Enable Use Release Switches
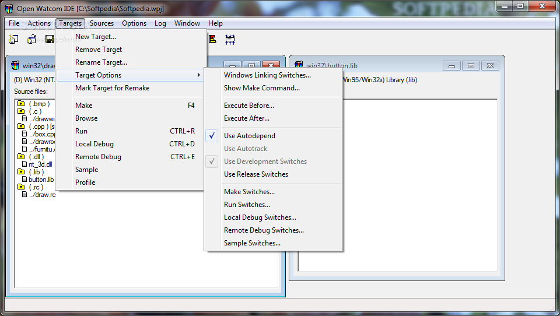Image resolution: width=560 pixels, height=316 pixels. pyautogui.click(x=256, y=174)
